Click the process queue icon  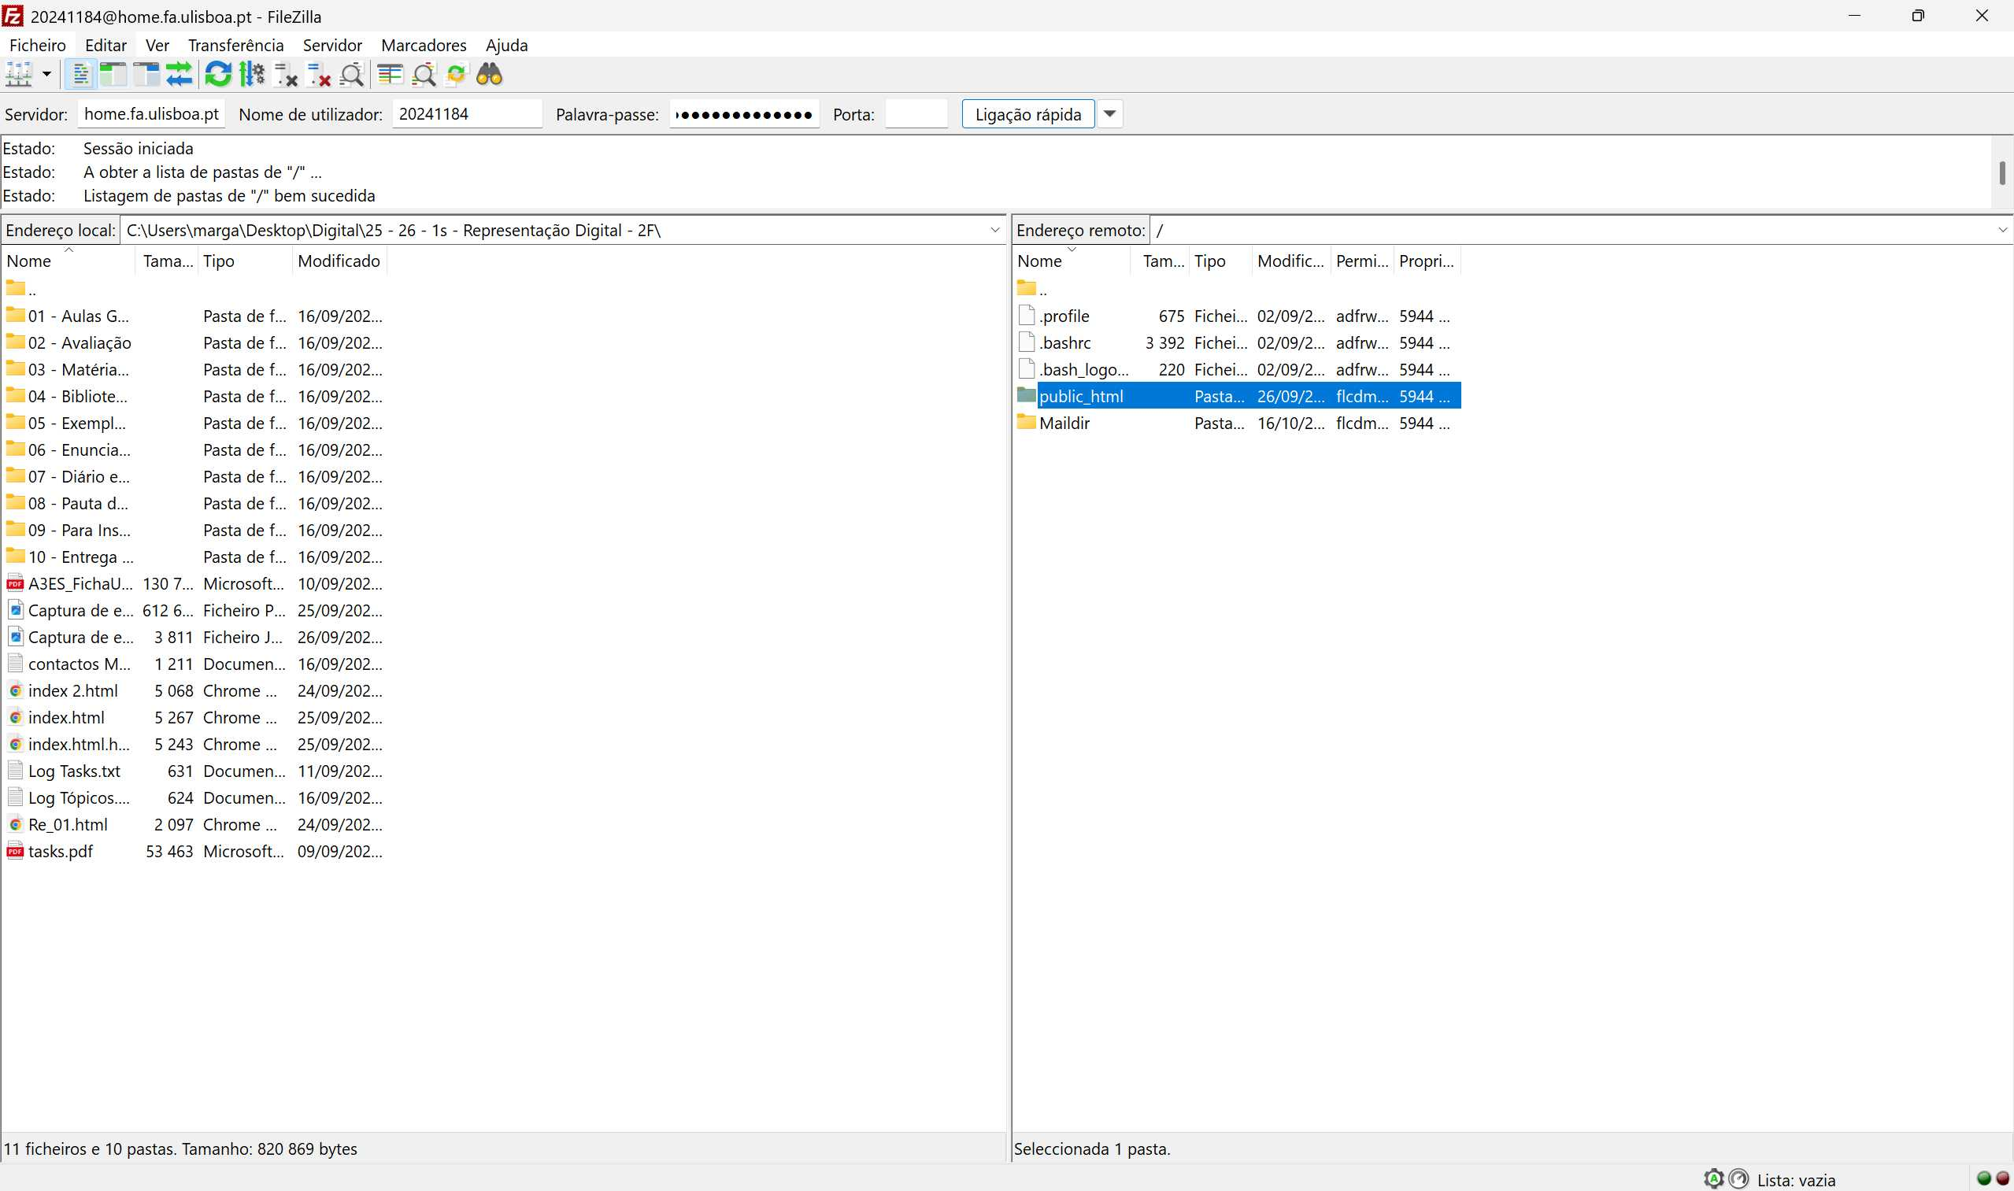point(251,75)
